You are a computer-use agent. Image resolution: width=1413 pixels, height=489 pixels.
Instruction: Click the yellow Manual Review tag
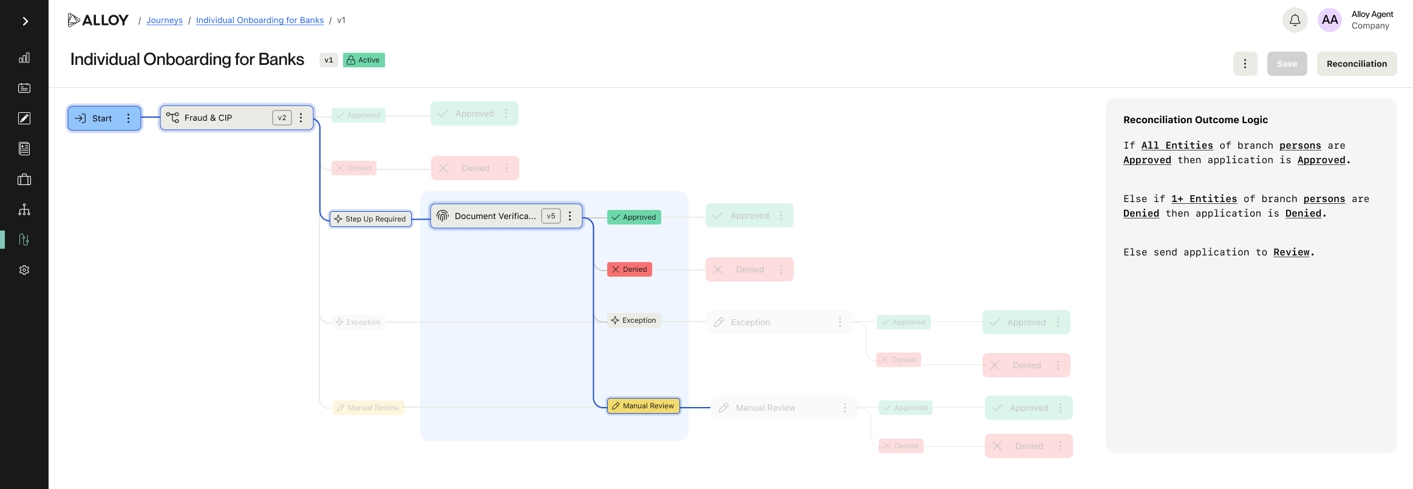point(644,406)
